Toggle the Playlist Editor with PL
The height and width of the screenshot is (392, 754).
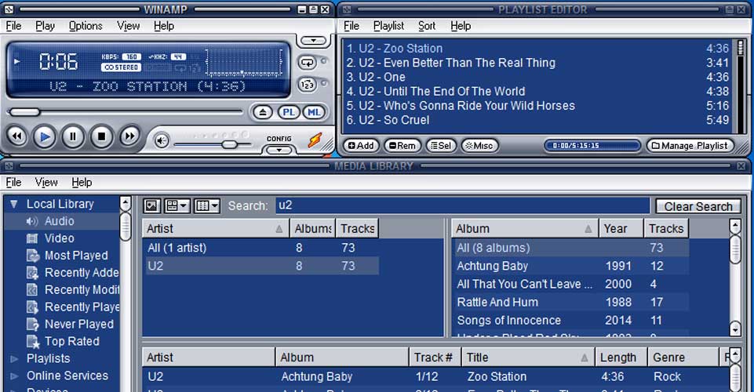click(x=289, y=112)
